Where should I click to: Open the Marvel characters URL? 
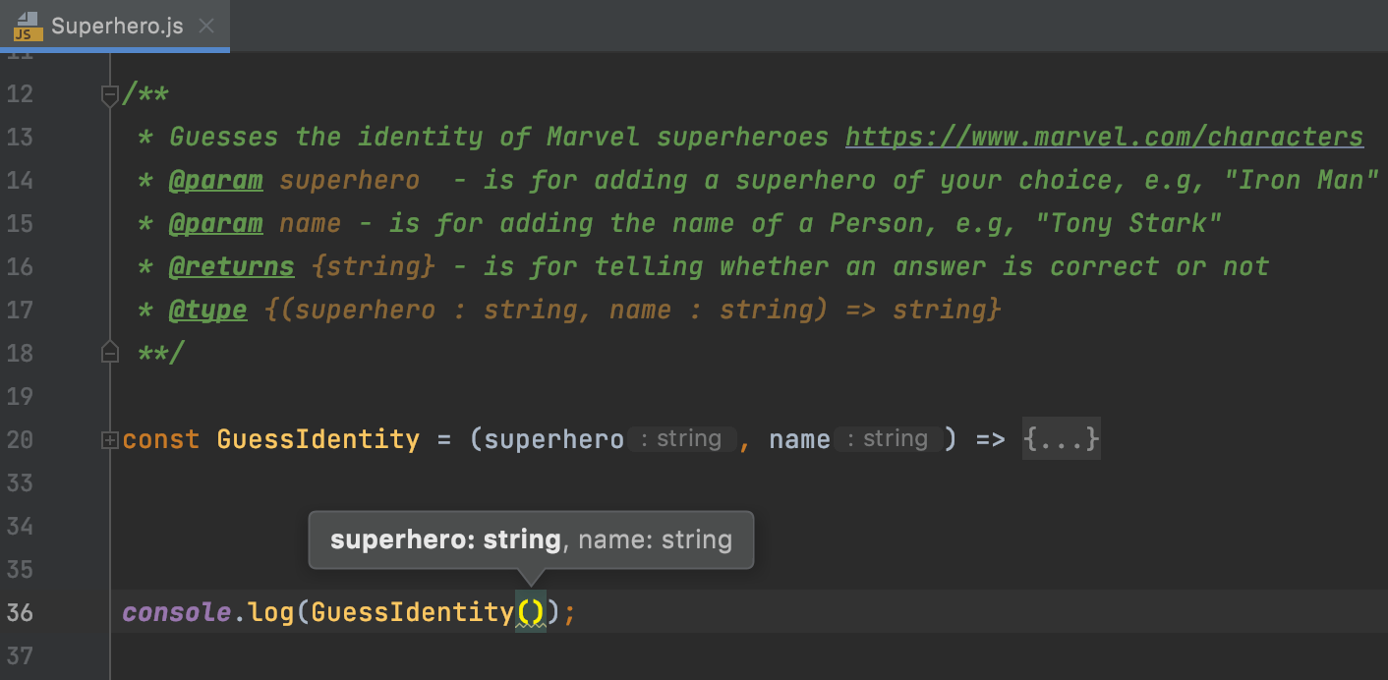1101,137
